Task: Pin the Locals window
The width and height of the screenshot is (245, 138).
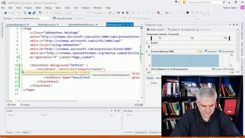Action: tap(115, 111)
